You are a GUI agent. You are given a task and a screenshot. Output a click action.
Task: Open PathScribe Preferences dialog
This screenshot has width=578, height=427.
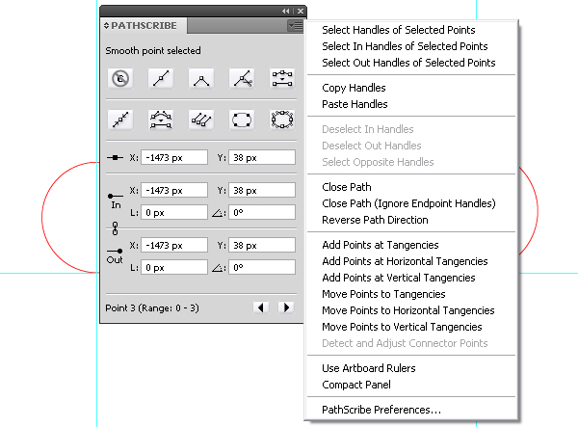(411, 410)
